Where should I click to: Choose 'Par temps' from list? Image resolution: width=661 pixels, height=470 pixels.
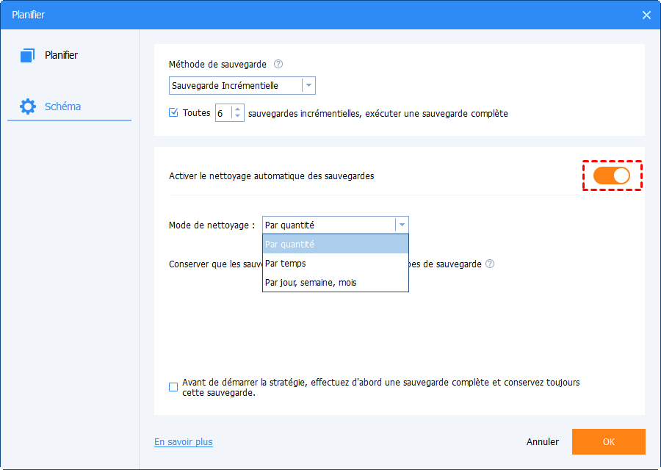(x=336, y=263)
